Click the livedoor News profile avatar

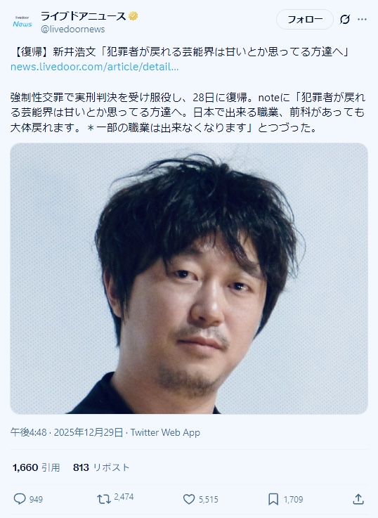(22, 22)
